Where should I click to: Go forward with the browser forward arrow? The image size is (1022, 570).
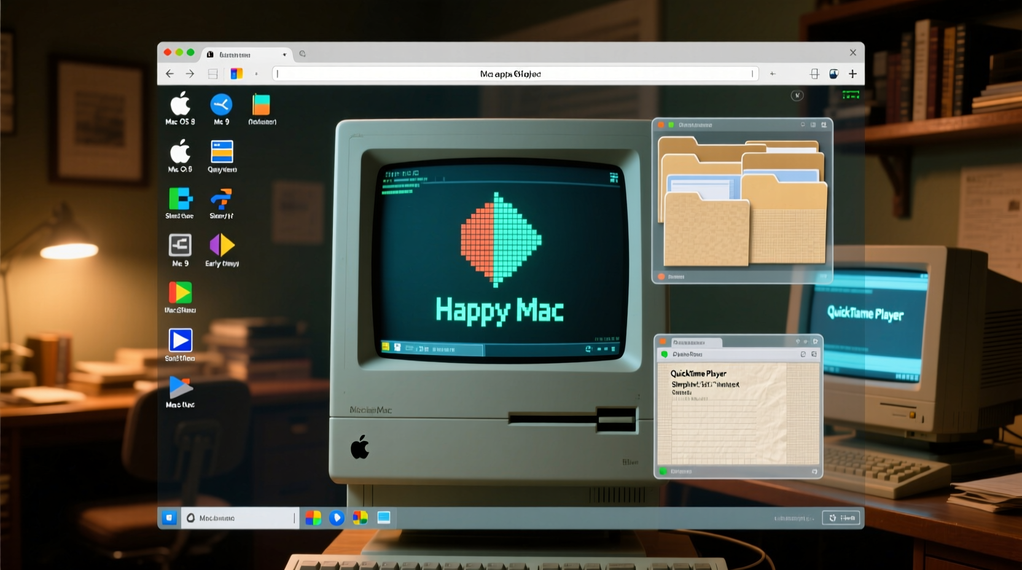click(x=190, y=74)
